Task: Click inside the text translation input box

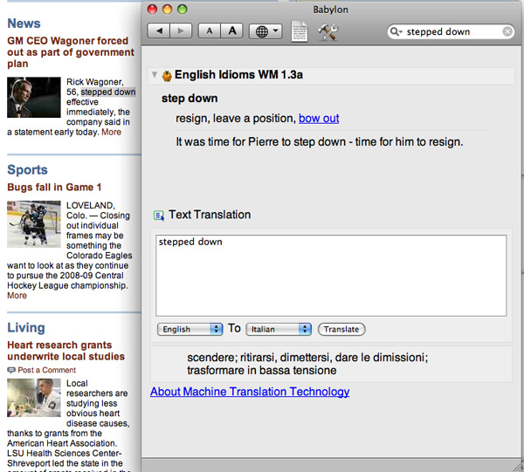Action: pyautogui.click(x=331, y=276)
